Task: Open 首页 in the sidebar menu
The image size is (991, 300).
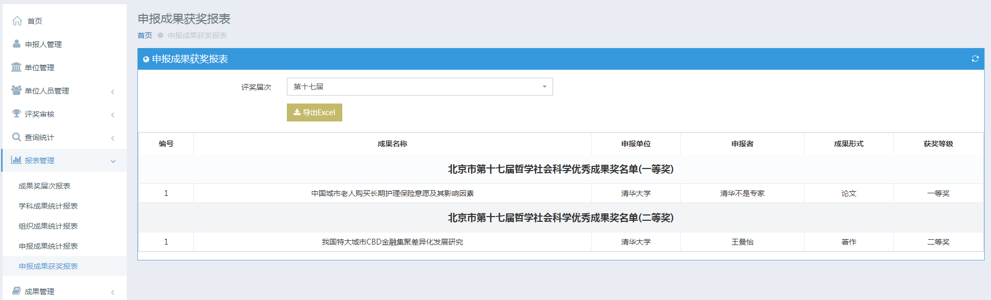Action: [35, 21]
